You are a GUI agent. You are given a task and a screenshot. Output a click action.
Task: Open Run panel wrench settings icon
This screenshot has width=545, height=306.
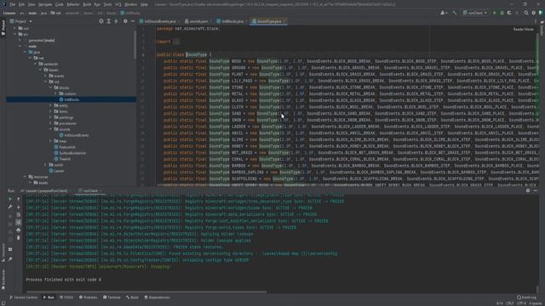pos(10,207)
